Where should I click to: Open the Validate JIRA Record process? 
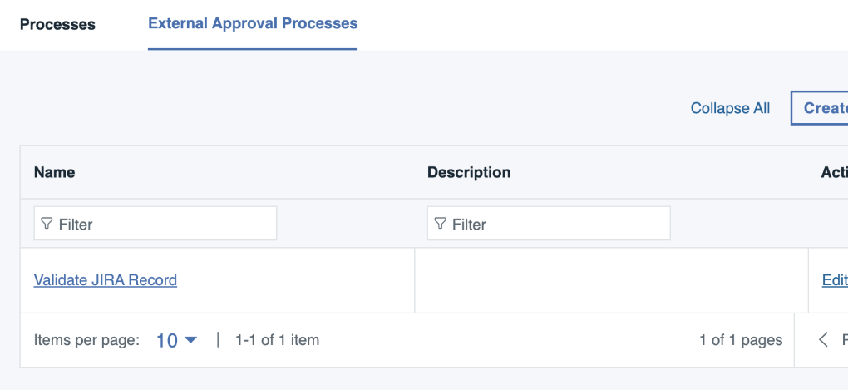pos(106,280)
